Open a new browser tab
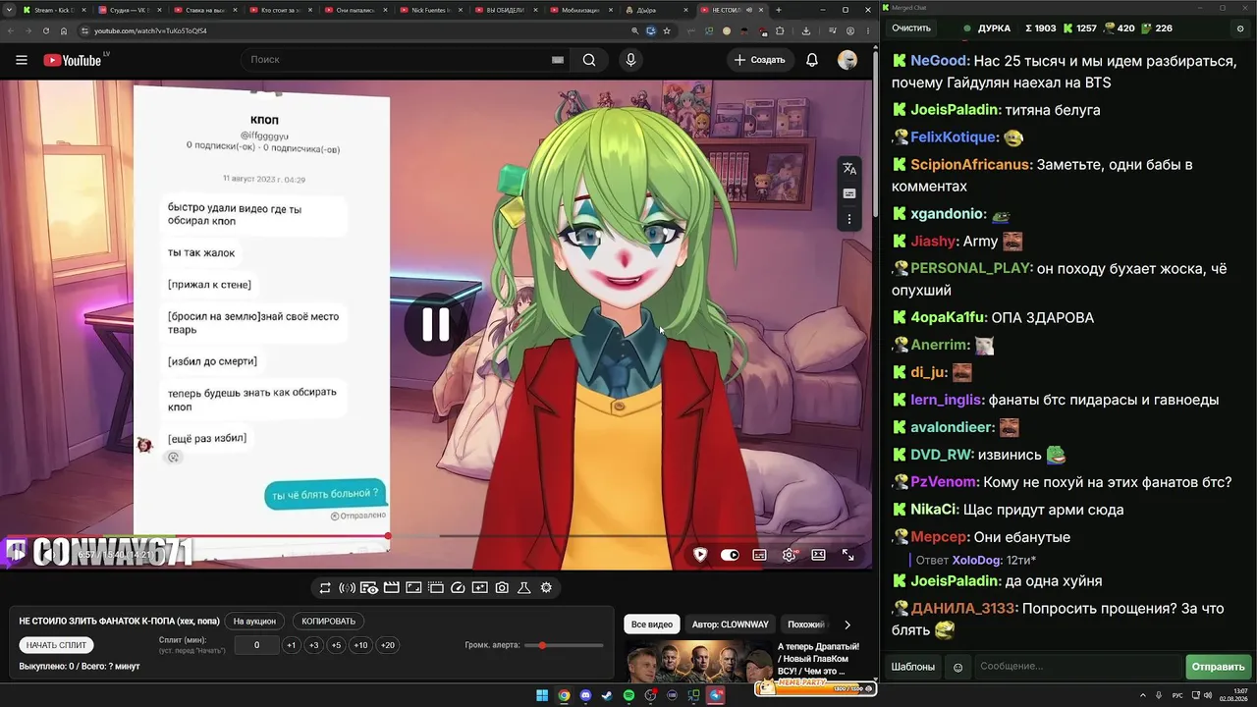The height and width of the screenshot is (707, 1257). coord(779,10)
